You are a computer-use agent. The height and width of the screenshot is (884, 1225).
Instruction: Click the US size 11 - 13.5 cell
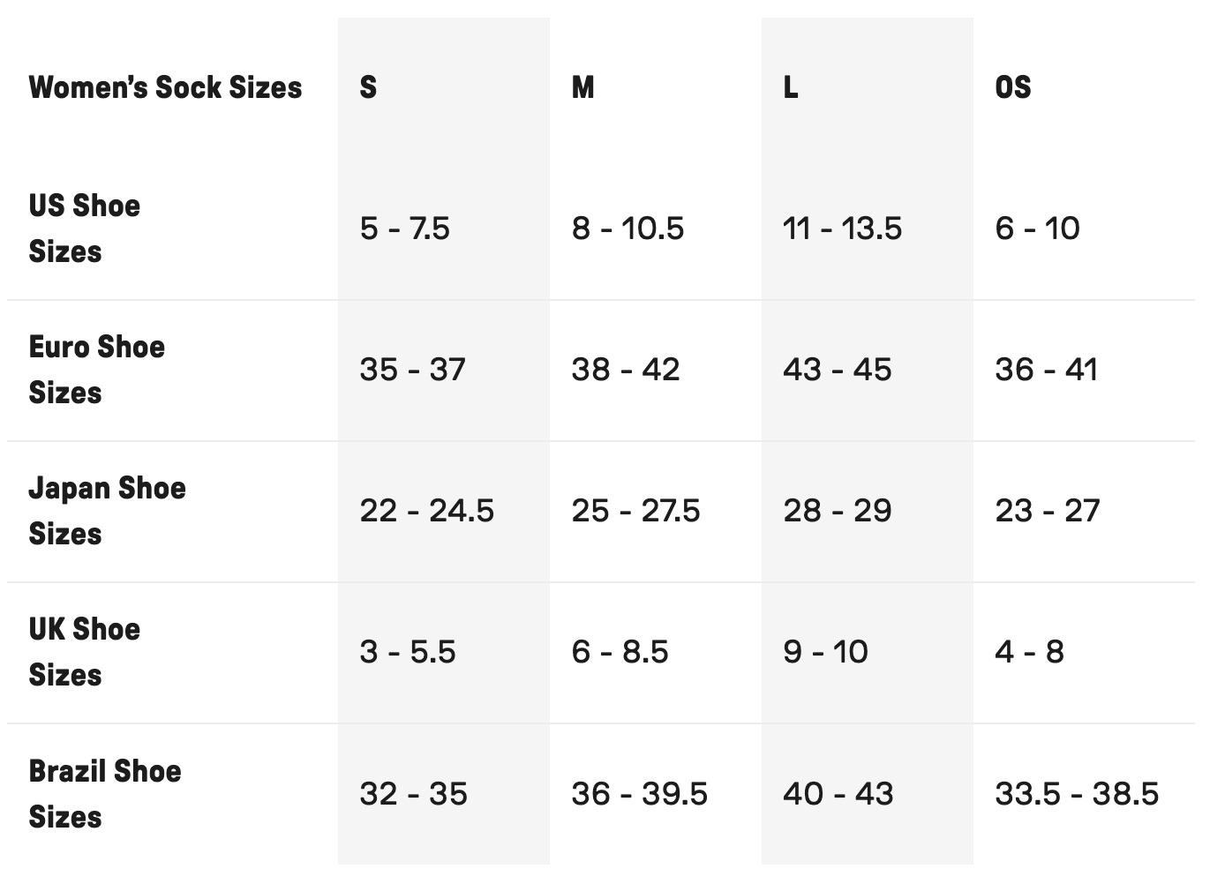point(842,228)
